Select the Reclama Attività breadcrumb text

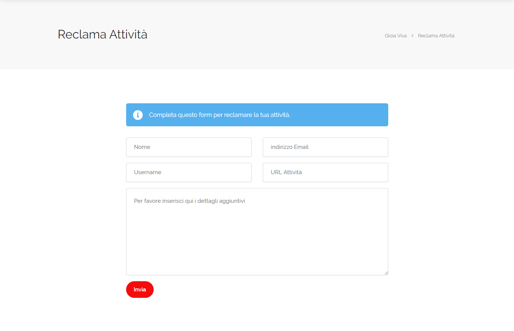point(436,36)
